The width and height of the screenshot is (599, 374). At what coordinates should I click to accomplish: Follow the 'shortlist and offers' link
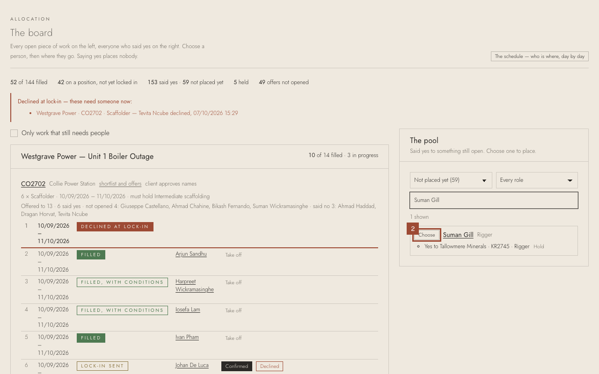tap(120, 184)
